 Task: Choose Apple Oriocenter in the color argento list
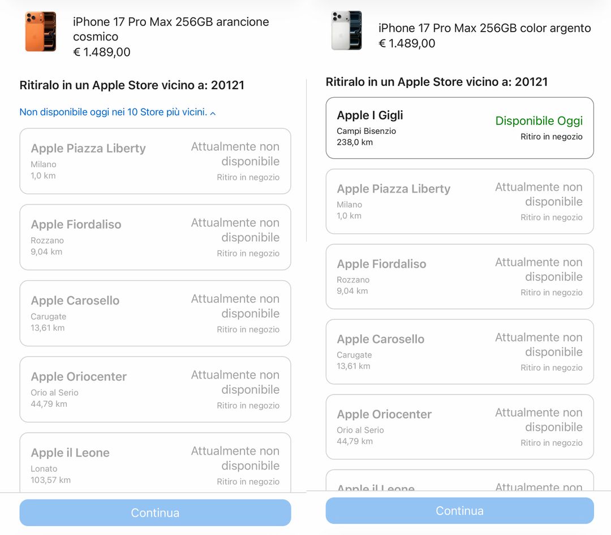pyautogui.click(x=459, y=427)
